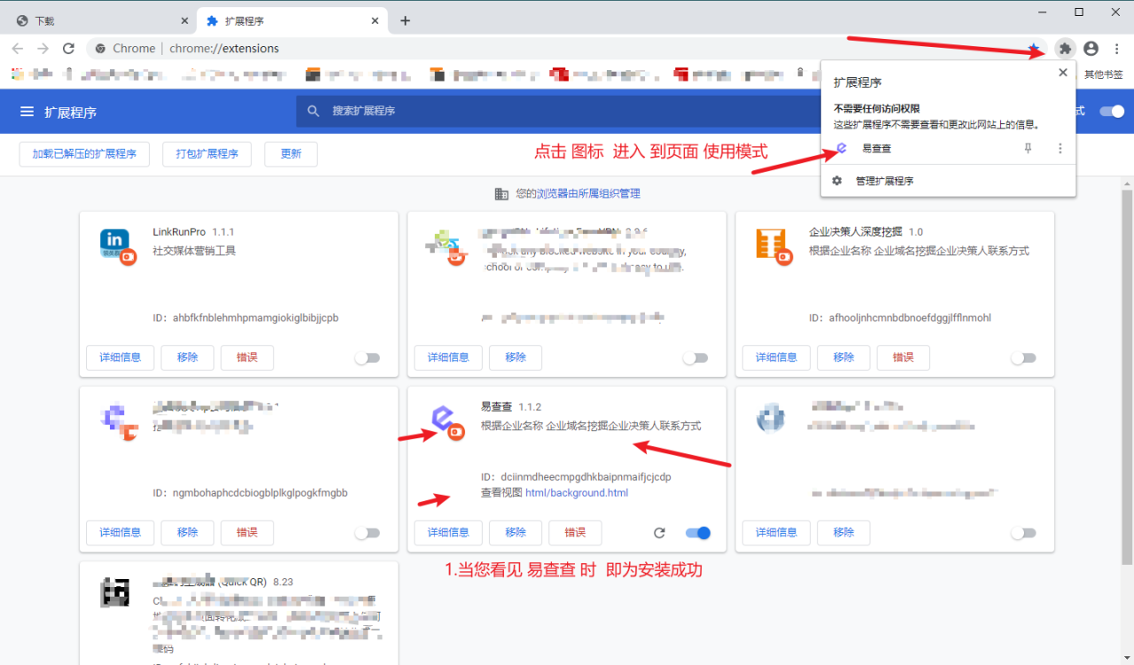Open the hamburger menu beside 扩展程序
1134x665 pixels.
click(x=27, y=112)
